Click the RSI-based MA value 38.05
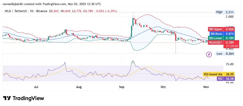This screenshot has width=243, height=106. [x=229, y=74]
